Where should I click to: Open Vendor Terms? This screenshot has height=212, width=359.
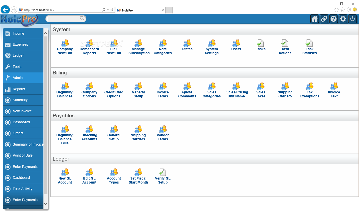pyautogui.click(x=163, y=133)
